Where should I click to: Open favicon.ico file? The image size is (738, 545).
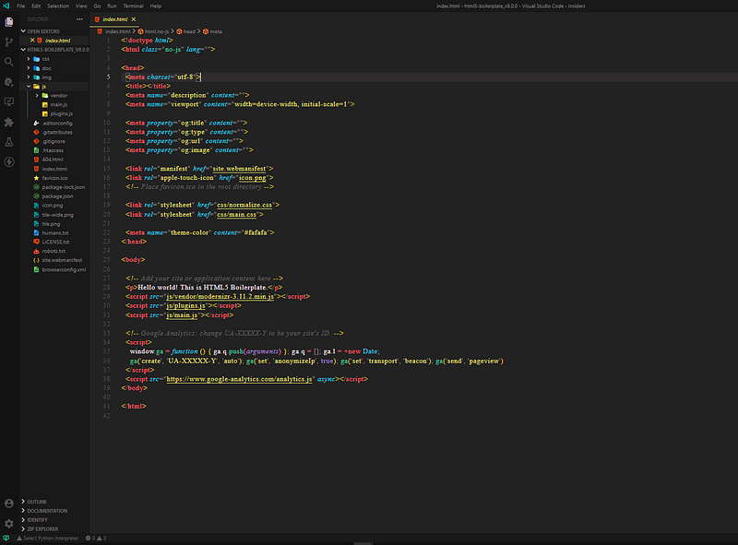pyautogui.click(x=54, y=178)
